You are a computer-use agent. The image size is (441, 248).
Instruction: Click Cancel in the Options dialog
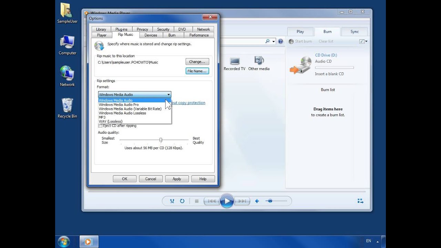pos(151,179)
